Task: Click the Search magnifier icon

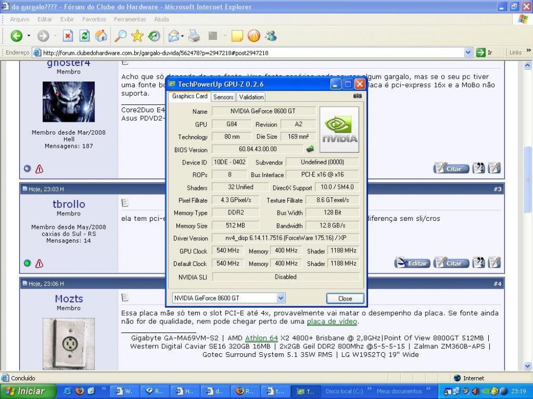Action: click(x=120, y=36)
